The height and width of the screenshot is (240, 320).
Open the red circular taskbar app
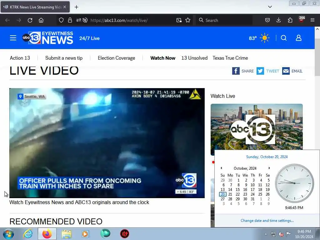(124, 234)
